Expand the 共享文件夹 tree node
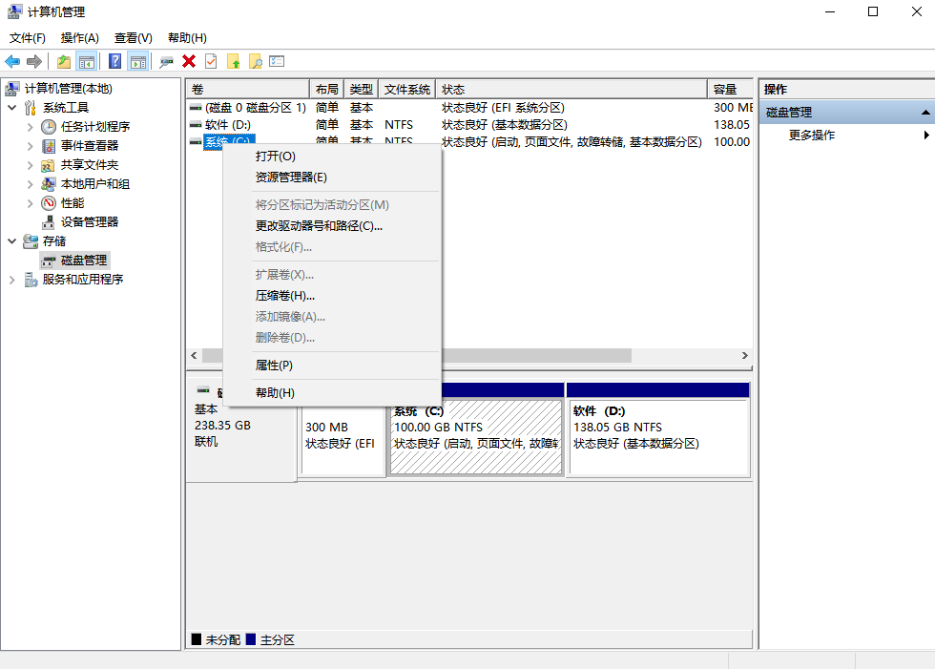The width and height of the screenshot is (935, 669). [31, 165]
